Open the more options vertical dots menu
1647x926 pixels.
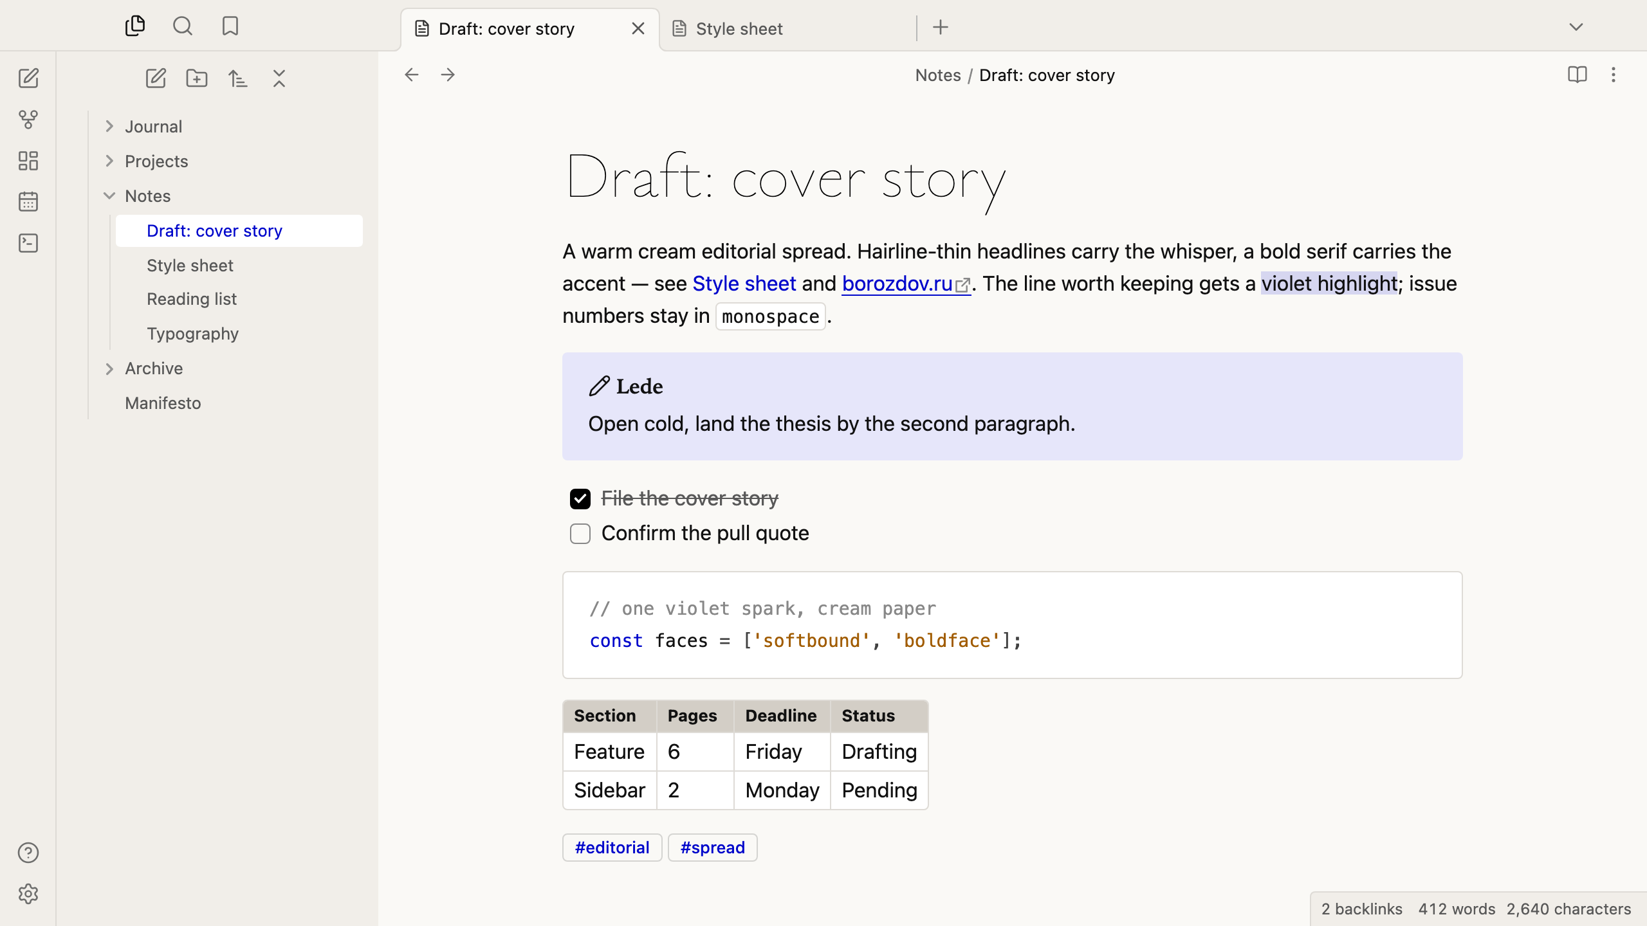[x=1614, y=75]
